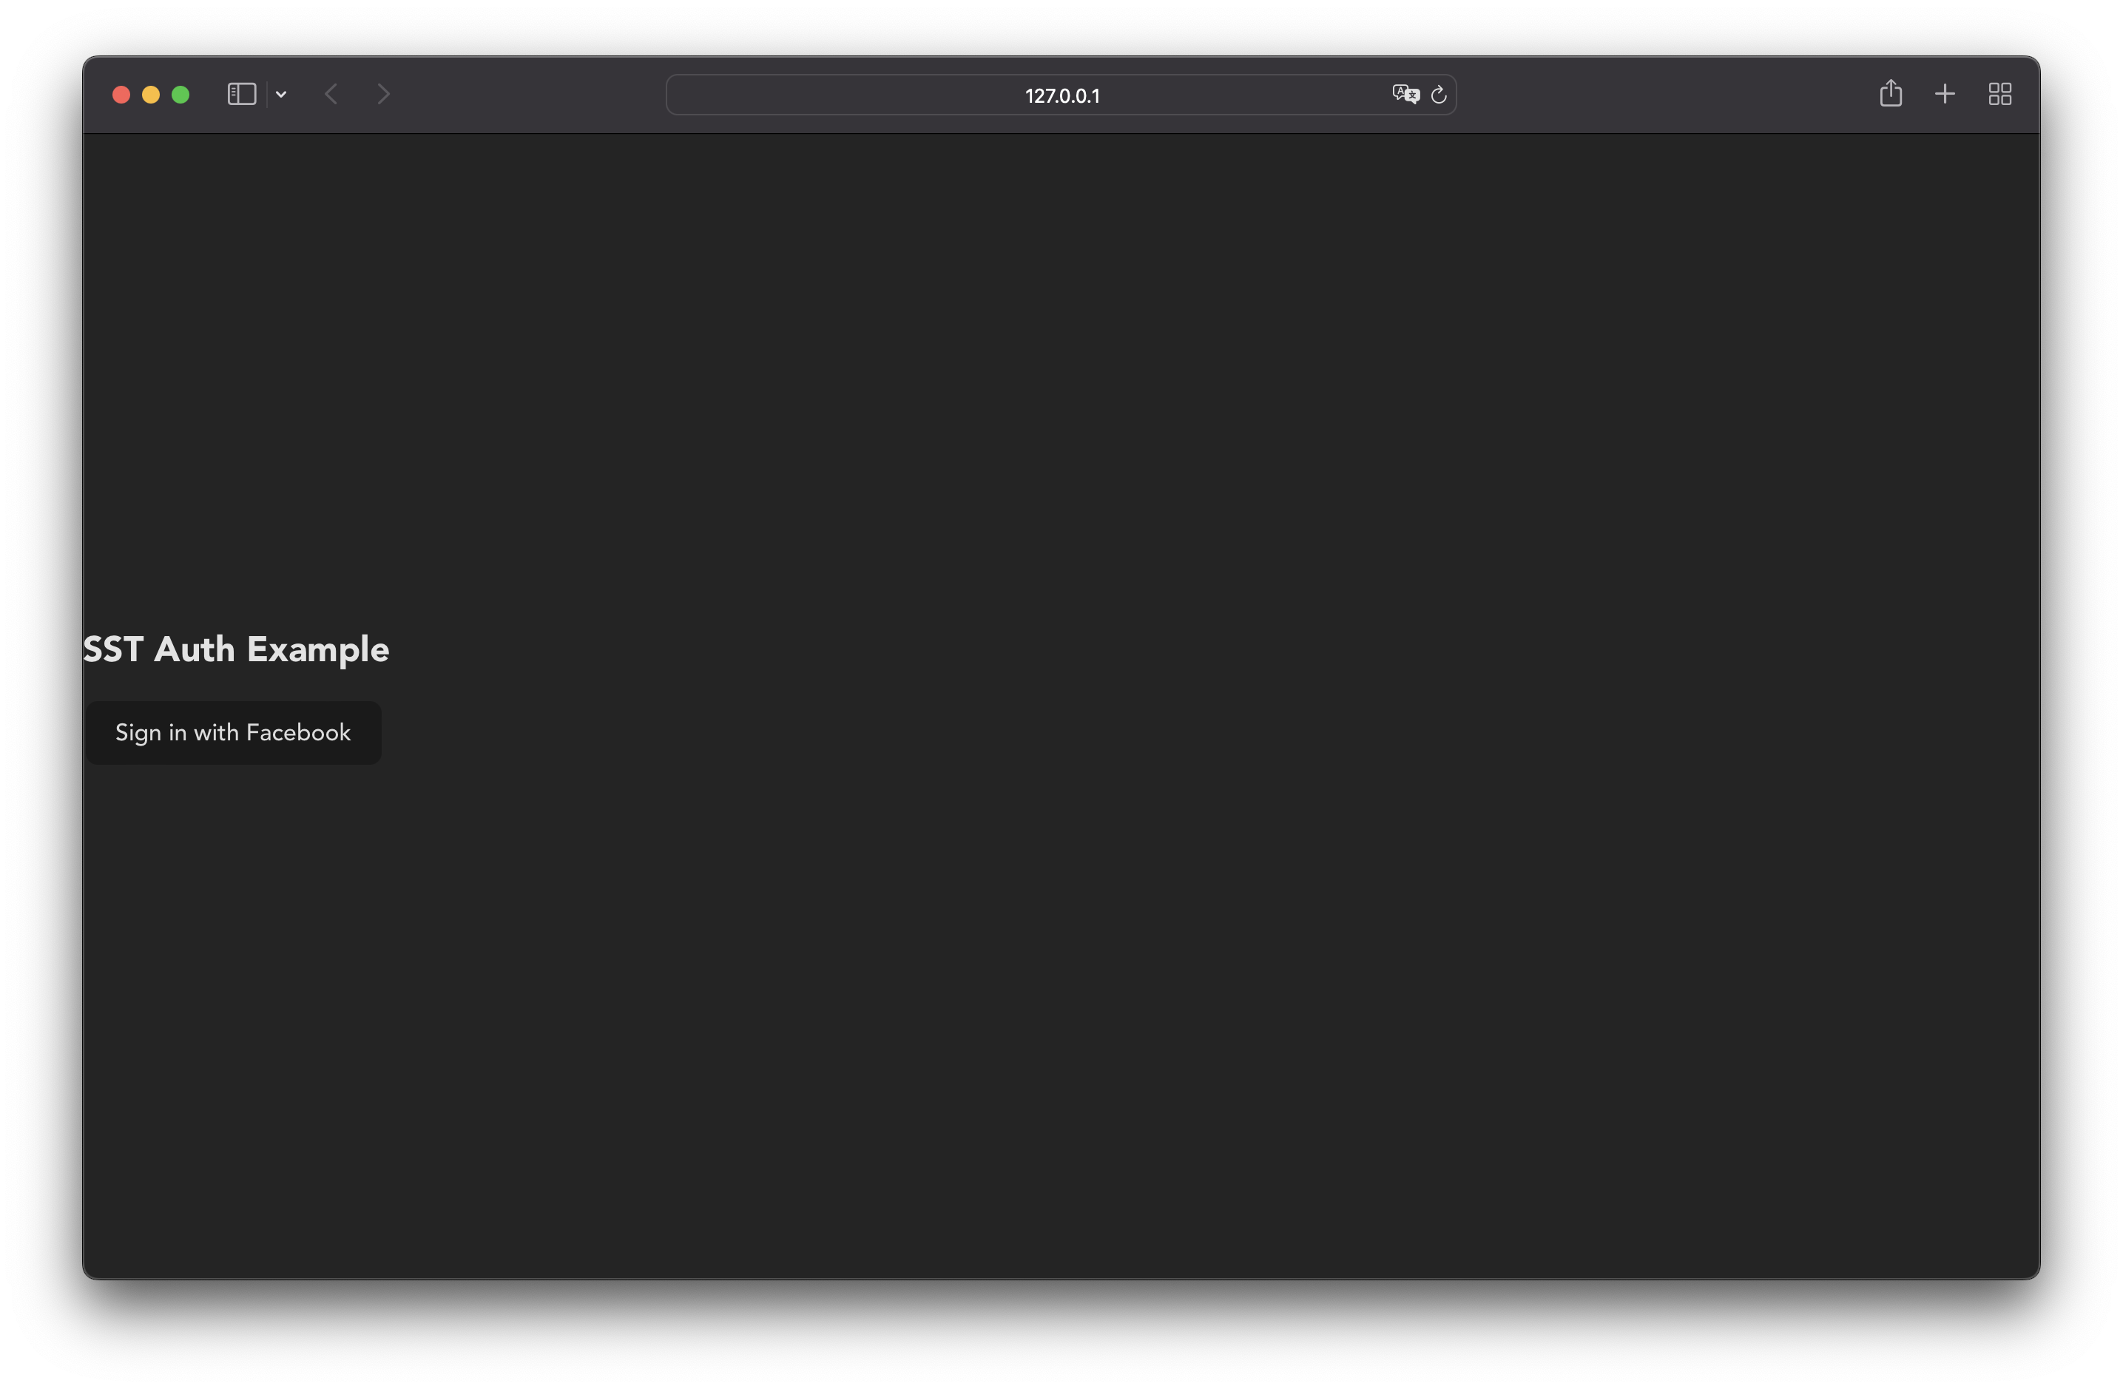Click the browser sidebar toggle icon

click(240, 93)
